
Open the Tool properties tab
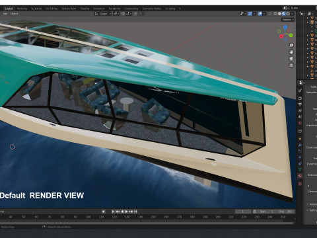(x=300, y=91)
